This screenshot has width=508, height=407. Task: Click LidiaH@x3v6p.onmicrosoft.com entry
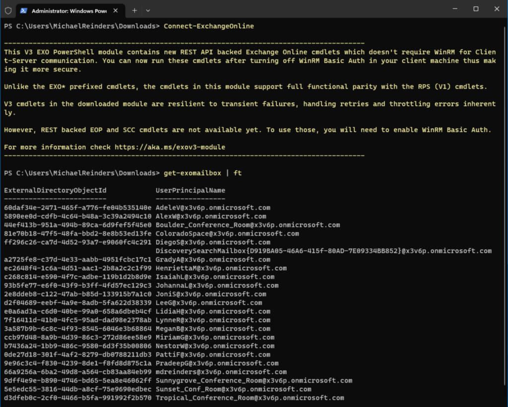pyautogui.click(x=213, y=311)
